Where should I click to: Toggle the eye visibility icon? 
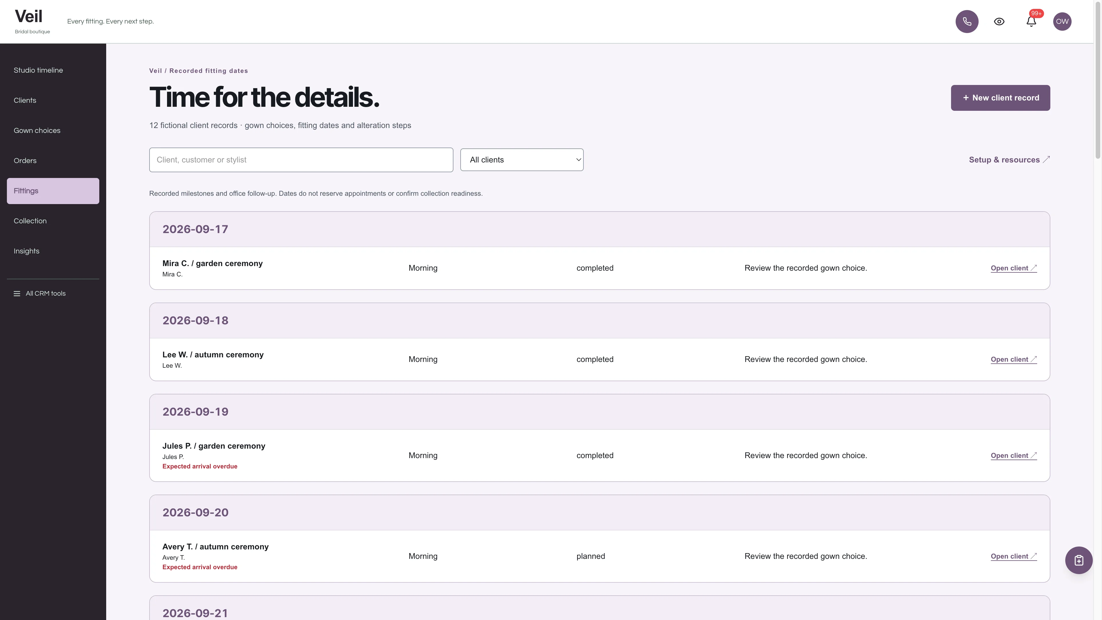(x=999, y=22)
